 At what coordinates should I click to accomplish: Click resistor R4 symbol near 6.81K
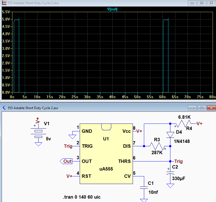click(x=184, y=124)
